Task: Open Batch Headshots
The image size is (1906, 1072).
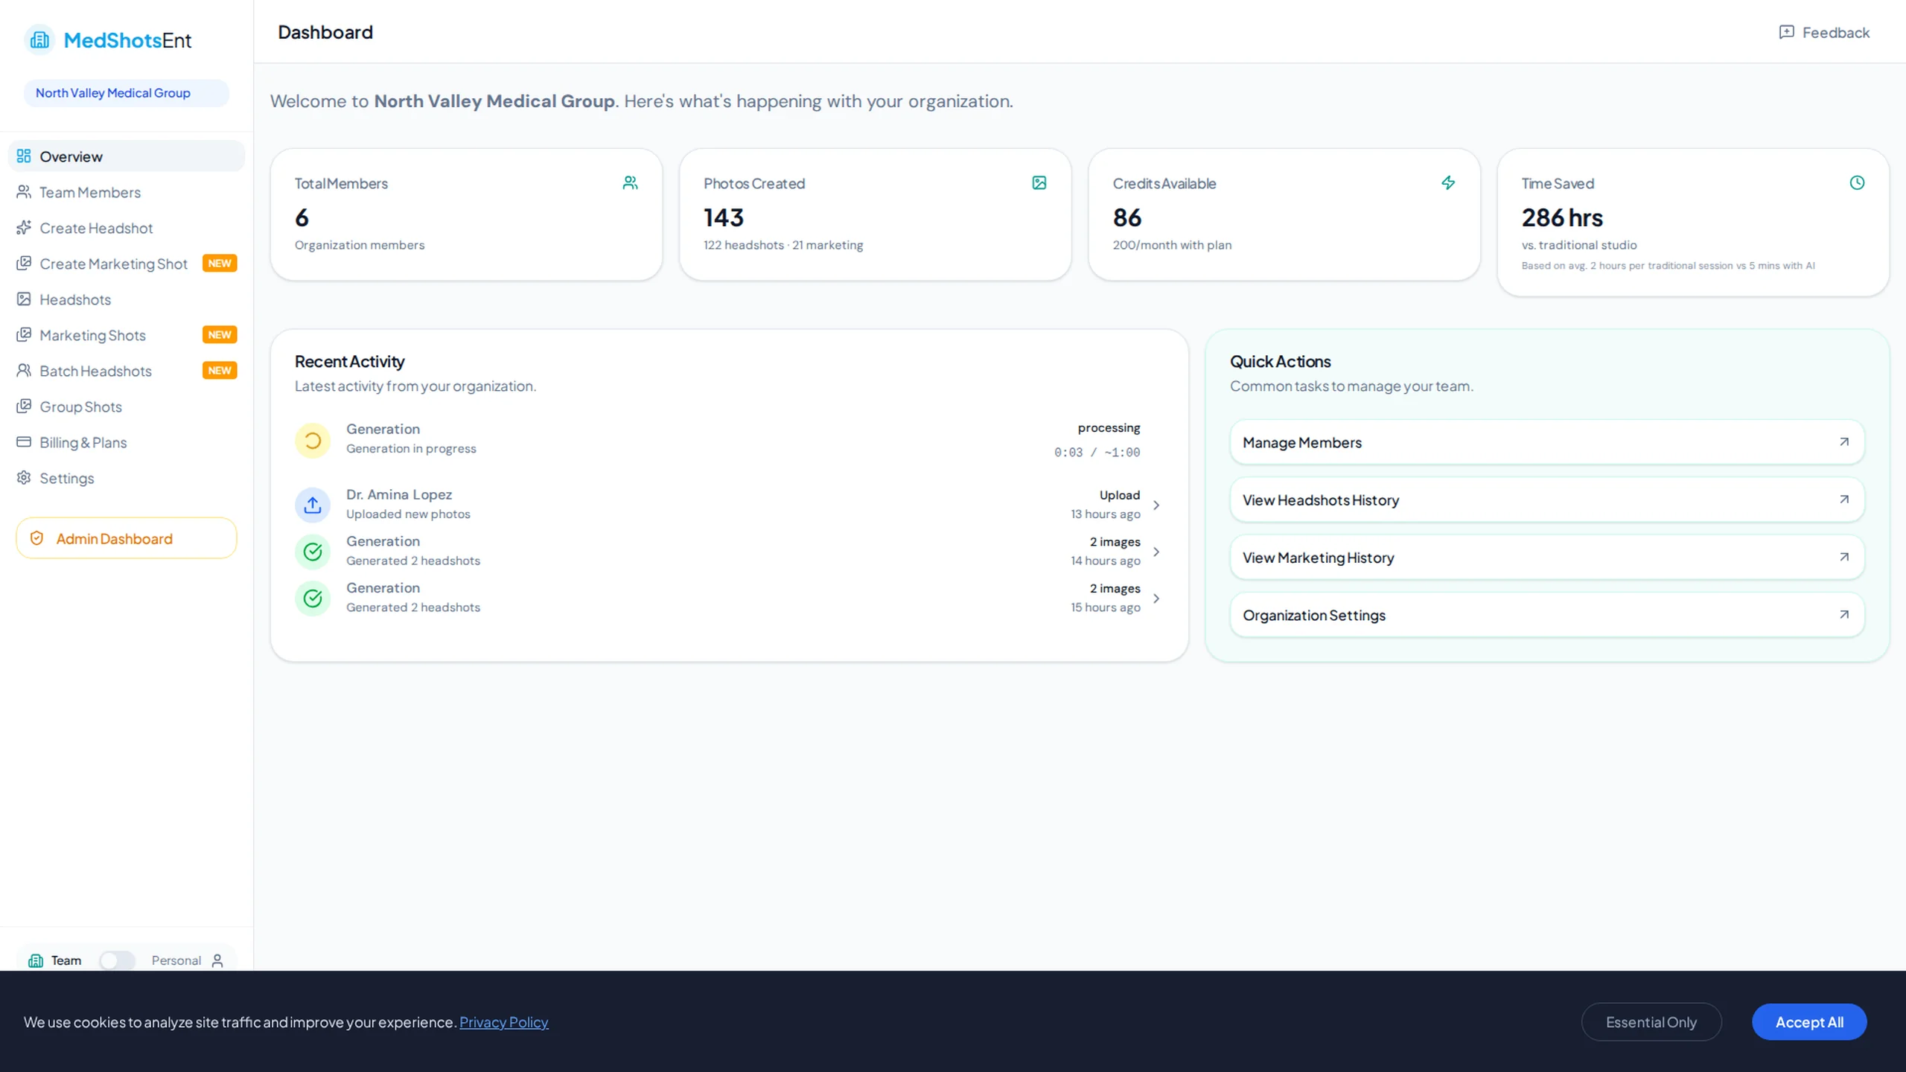Action: coord(95,371)
